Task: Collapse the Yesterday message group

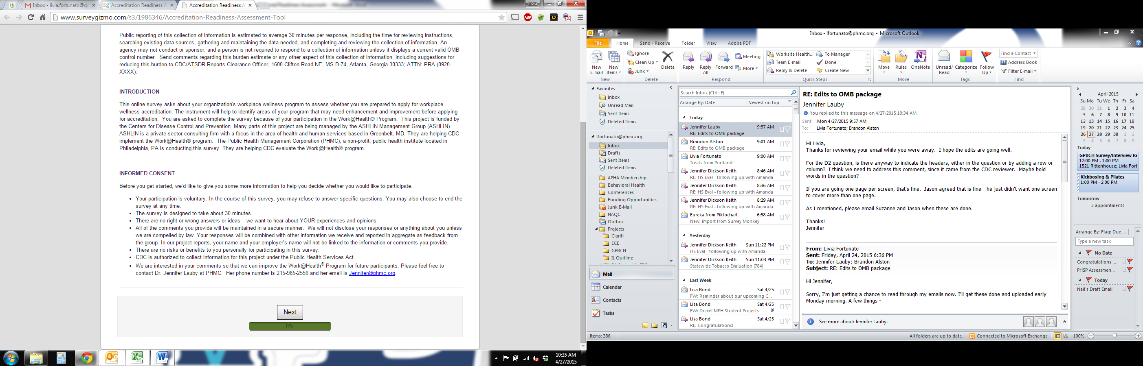Action: tap(684, 235)
